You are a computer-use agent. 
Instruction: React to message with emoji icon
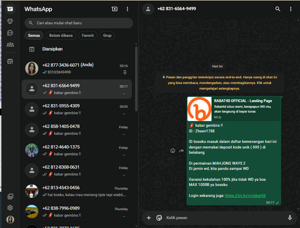click(x=173, y=150)
